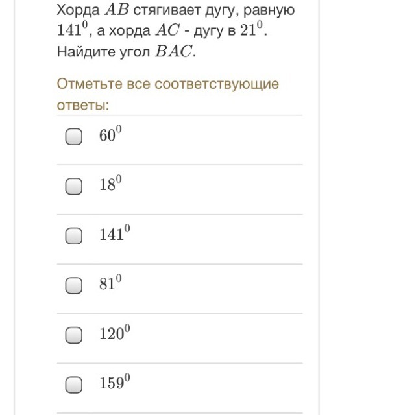This screenshot has height=415, width=414.
Task: Click the 159° answer label text
Action: tap(114, 383)
